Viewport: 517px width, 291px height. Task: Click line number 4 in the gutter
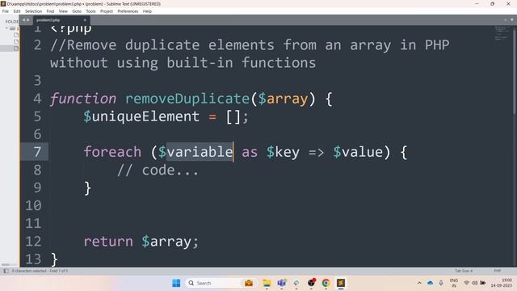[x=37, y=99]
